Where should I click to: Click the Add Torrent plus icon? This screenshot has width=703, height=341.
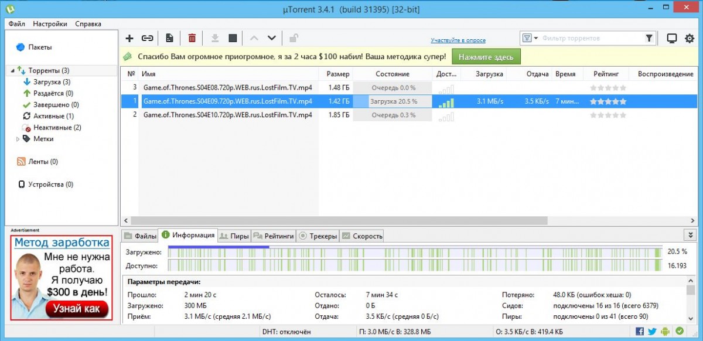[x=129, y=38]
